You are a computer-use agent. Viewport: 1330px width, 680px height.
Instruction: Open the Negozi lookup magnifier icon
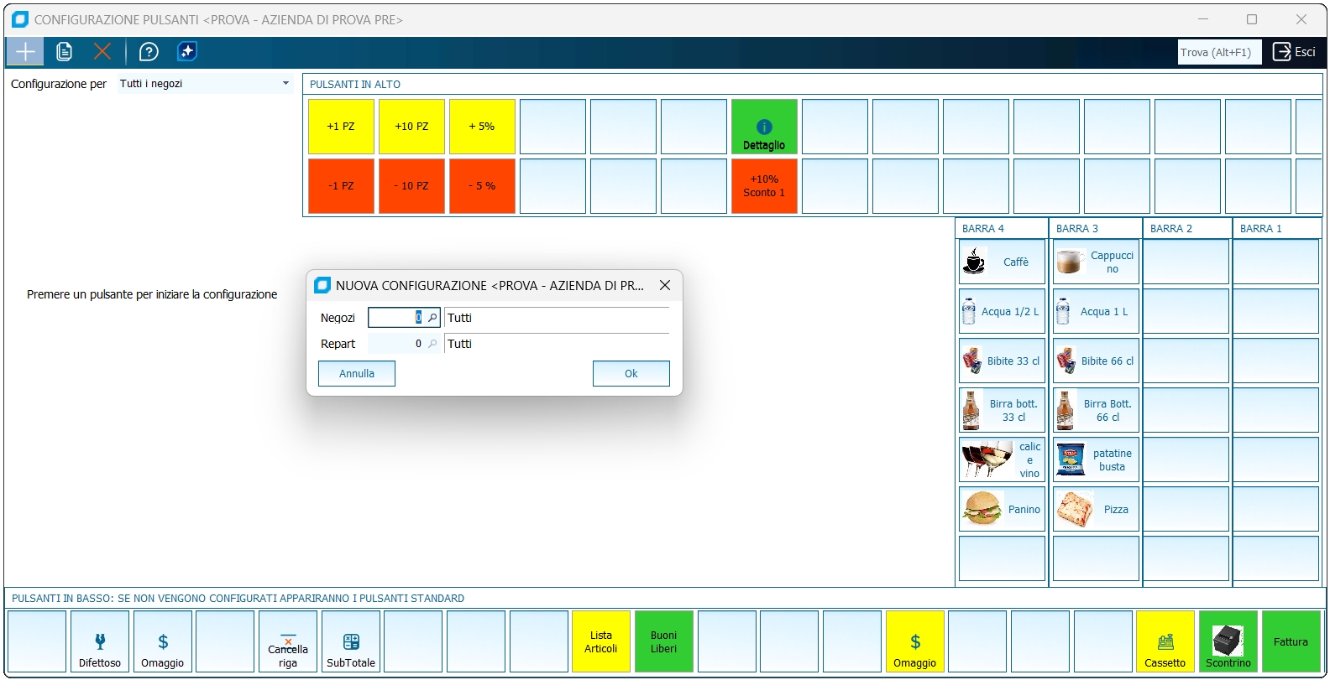[x=432, y=318]
